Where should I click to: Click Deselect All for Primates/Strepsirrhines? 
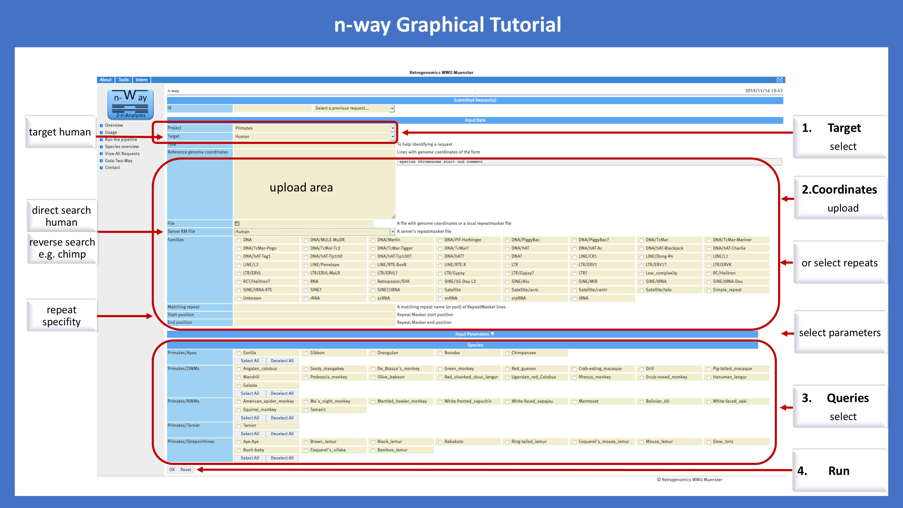tap(282, 458)
